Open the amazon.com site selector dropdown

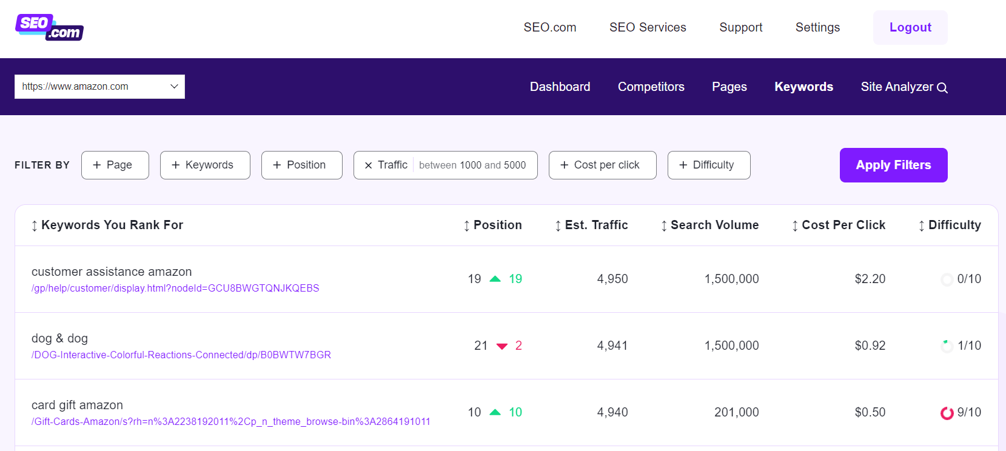99,87
